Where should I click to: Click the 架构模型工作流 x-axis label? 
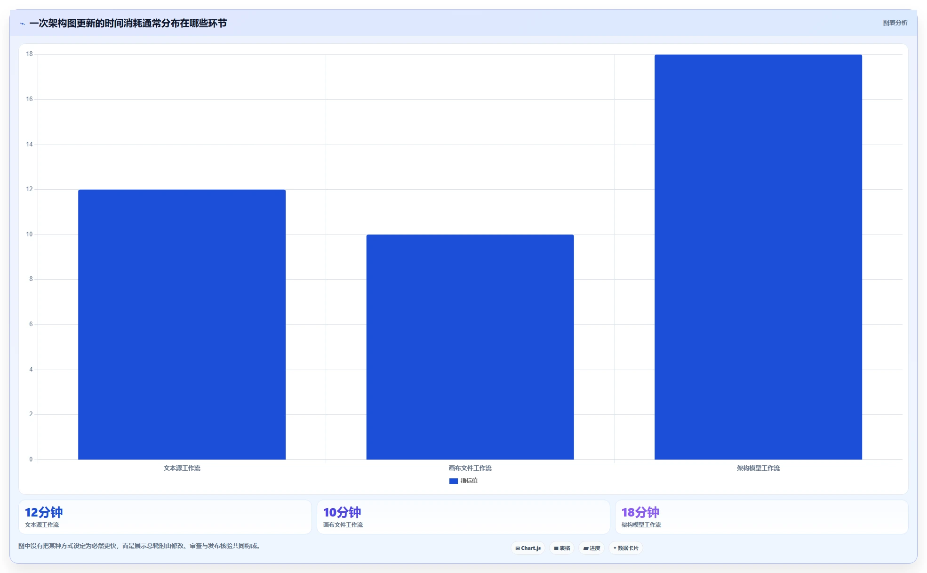758,468
